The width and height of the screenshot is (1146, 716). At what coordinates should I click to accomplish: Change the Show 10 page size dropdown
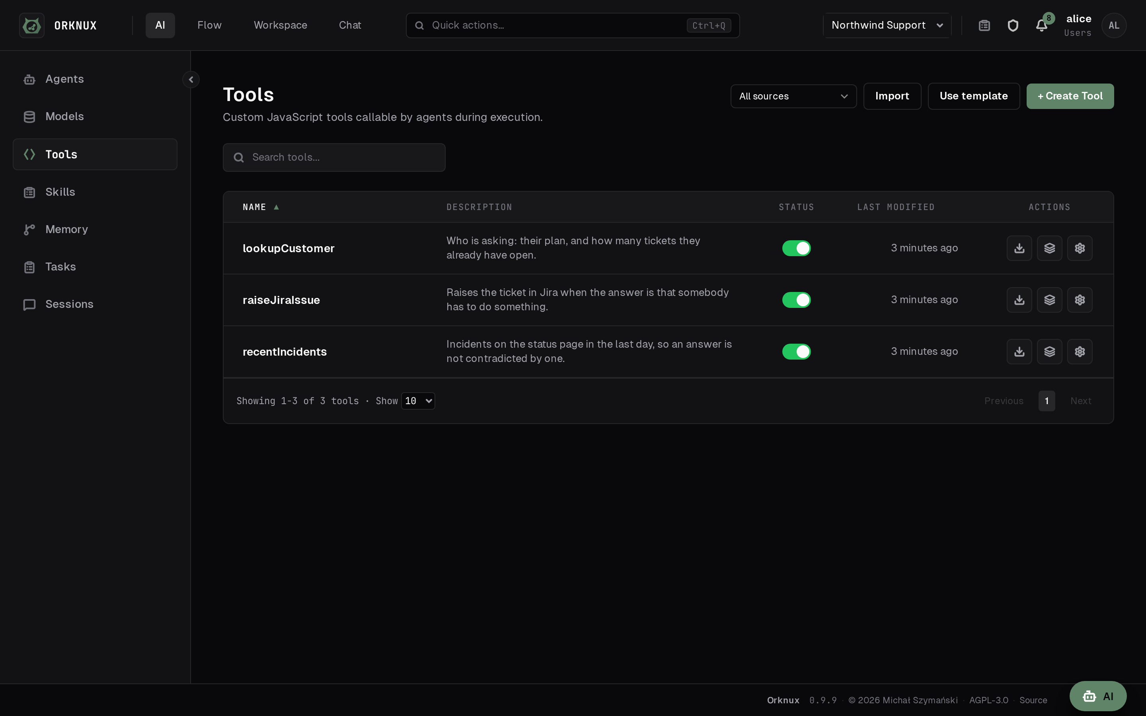coord(418,401)
